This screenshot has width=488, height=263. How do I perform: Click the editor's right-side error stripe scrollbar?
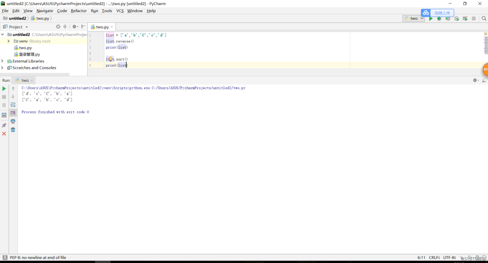485,46
